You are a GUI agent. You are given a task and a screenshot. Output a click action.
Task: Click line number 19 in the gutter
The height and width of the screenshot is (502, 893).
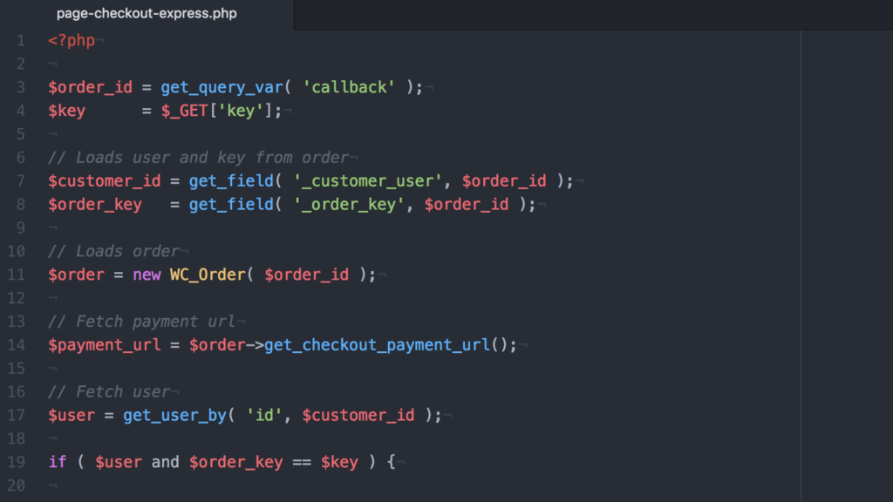pos(17,462)
